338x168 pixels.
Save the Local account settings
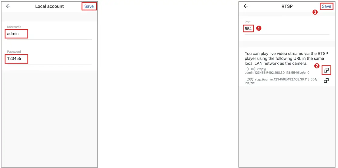click(x=89, y=6)
